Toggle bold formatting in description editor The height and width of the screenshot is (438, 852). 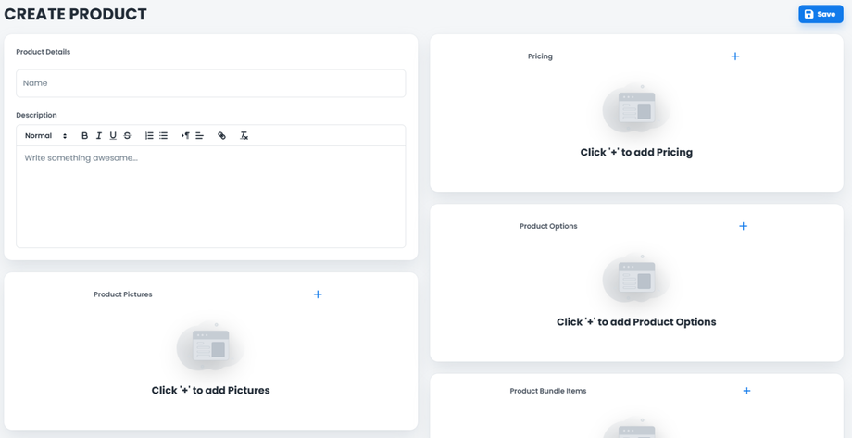click(85, 136)
